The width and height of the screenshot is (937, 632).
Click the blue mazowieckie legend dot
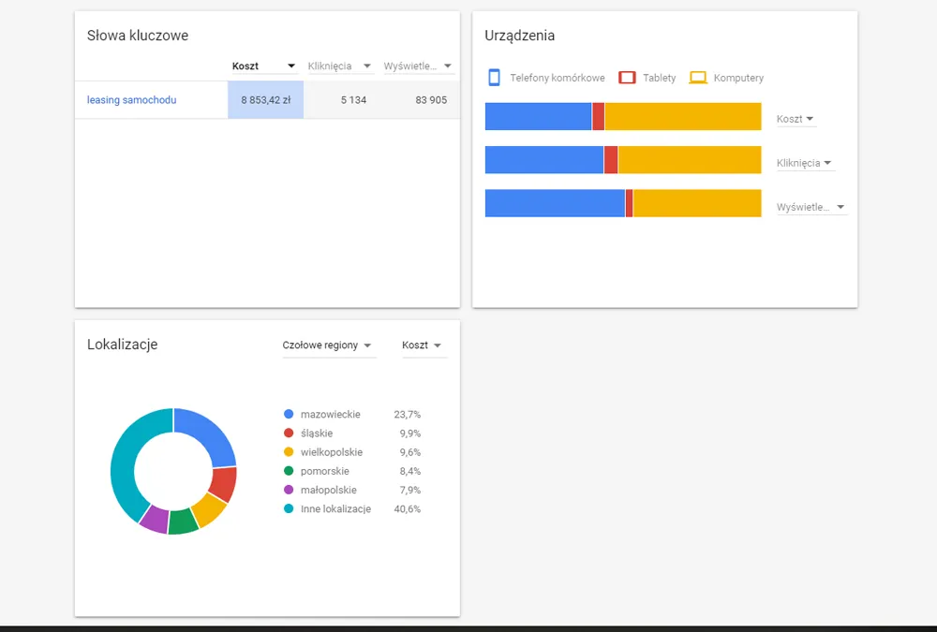pyautogui.click(x=289, y=414)
